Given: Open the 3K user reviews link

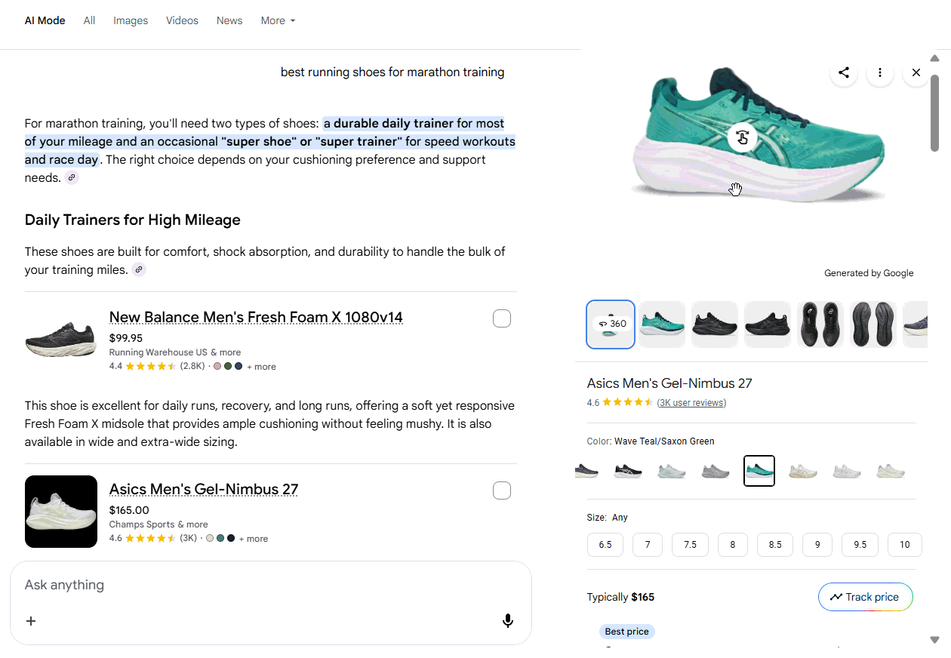Looking at the screenshot, I should pyautogui.click(x=691, y=403).
